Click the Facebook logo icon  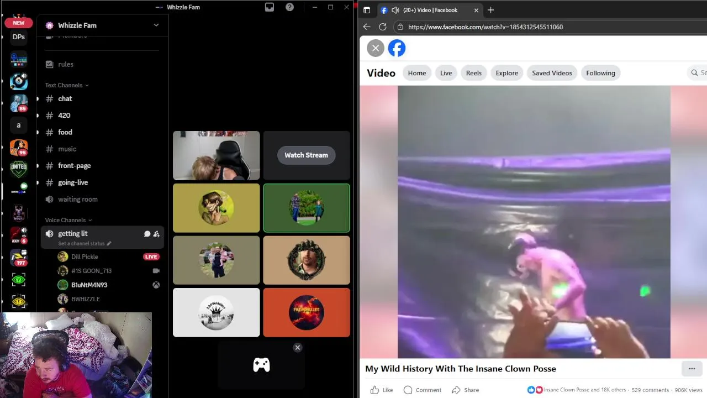pos(397,48)
